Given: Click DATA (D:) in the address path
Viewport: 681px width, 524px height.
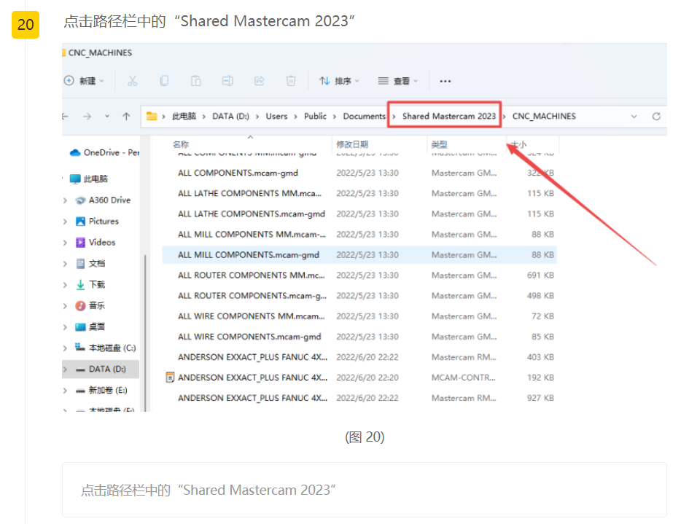Looking at the screenshot, I should click(x=230, y=117).
